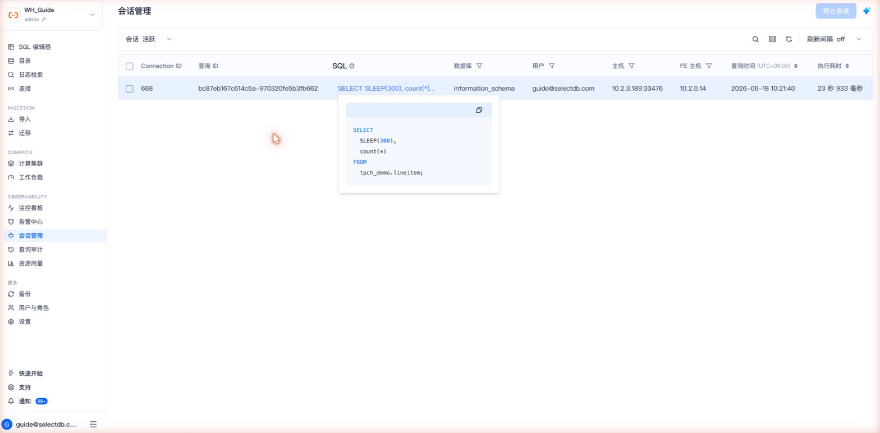Click the SQL column help icon
The width and height of the screenshot is (880, 433).
(352, 66)
